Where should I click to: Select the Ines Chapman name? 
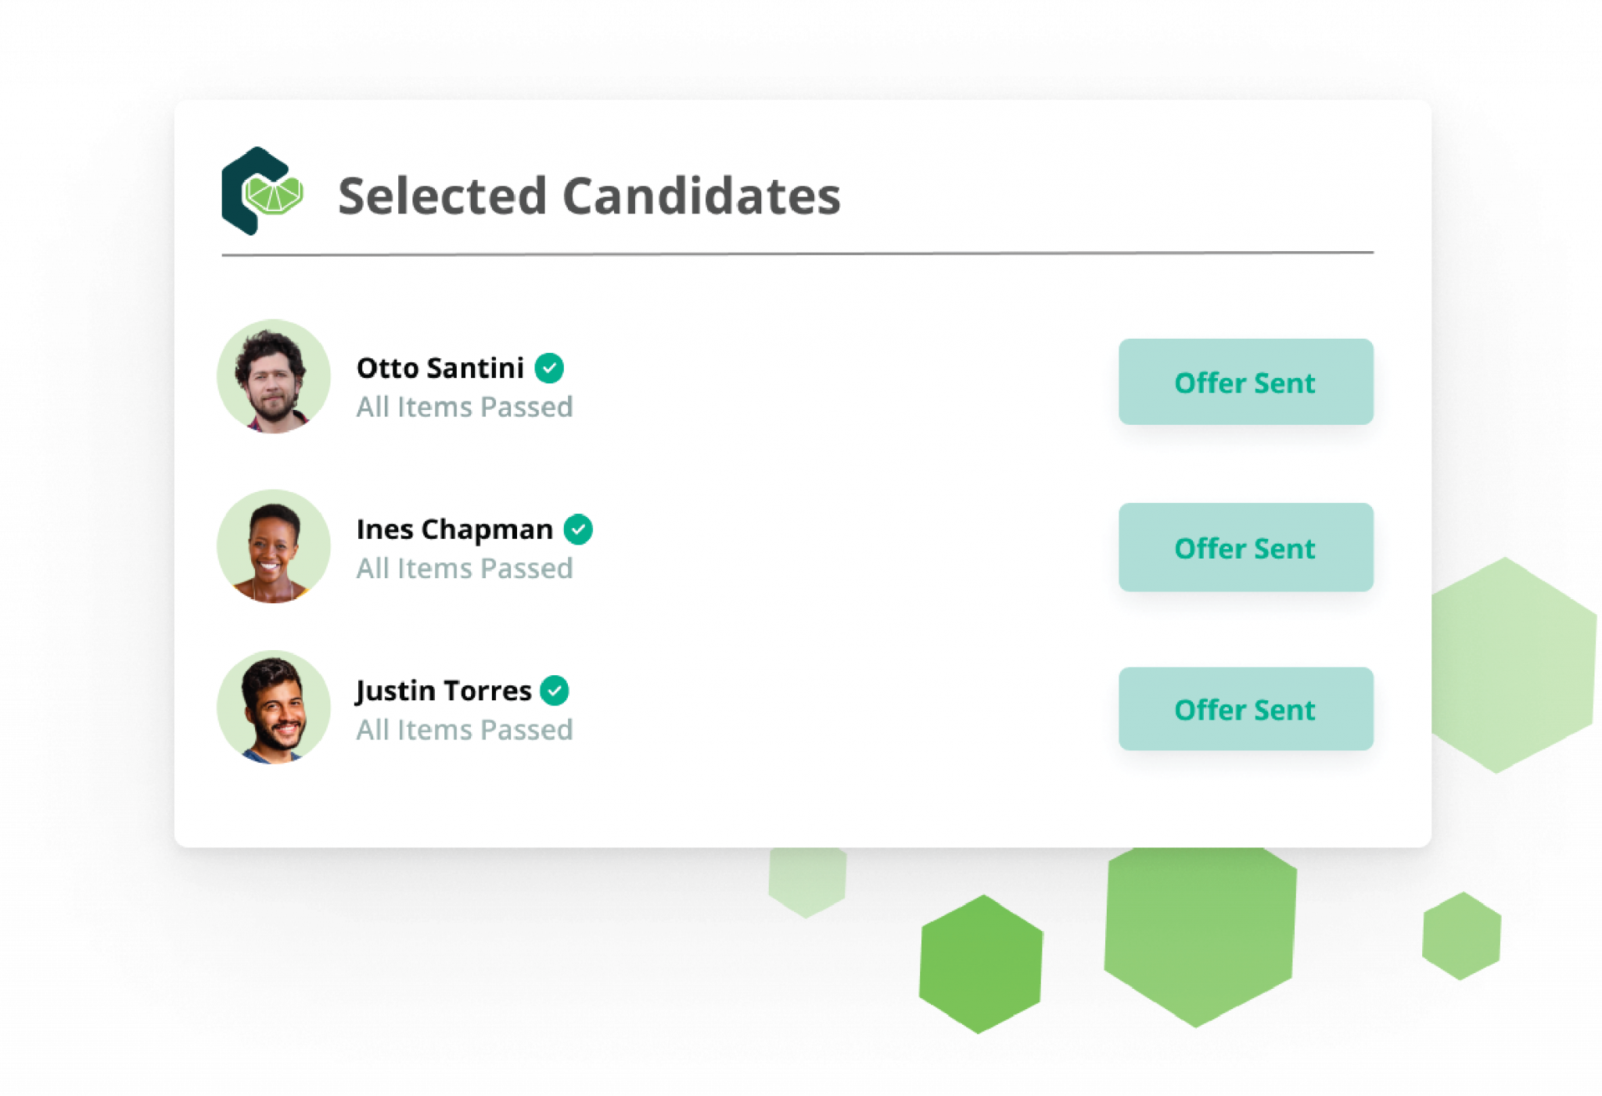coord(454,530)
